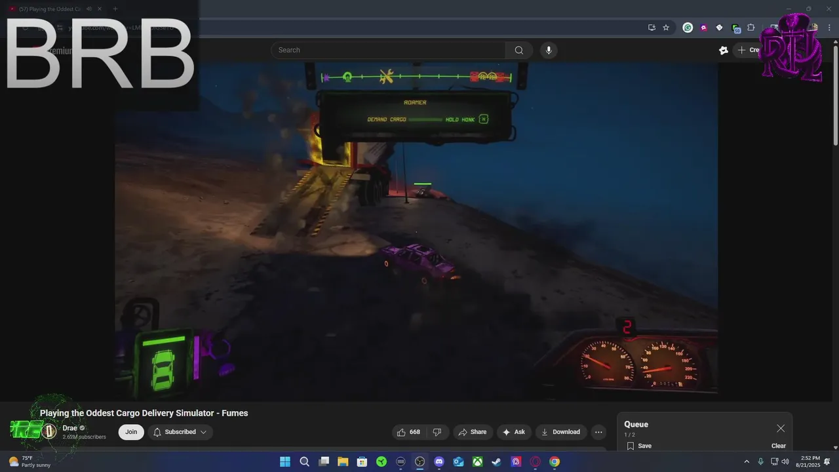This screenshot has width=839, height=472.
Task: Click the microphone tray icon
Action: tap(760, 462)
